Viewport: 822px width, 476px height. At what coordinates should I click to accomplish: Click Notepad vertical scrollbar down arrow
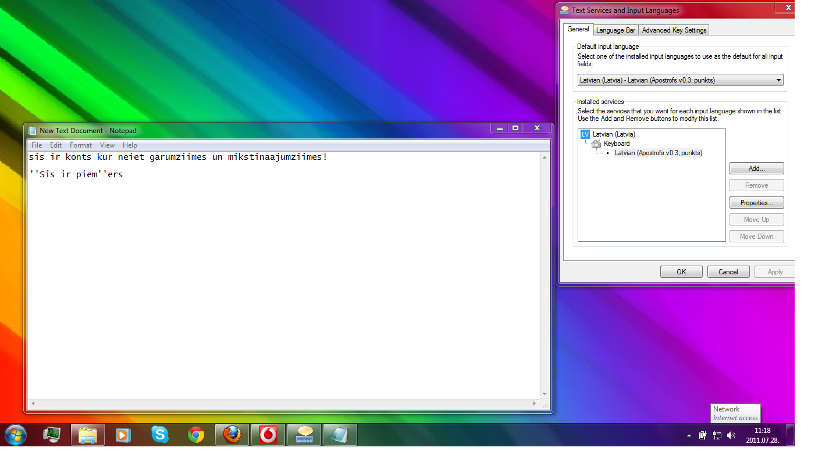coord(545,394)
